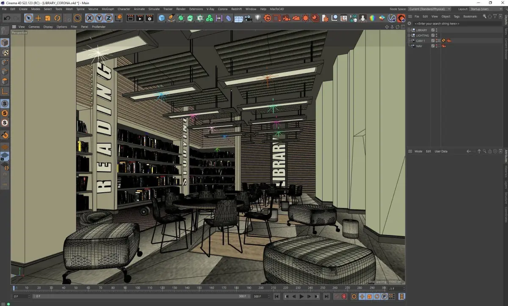Toggle LIBRARY visibility dots
Image resolution: width=508 pixels, height=306 pixels.
(436, 30)
